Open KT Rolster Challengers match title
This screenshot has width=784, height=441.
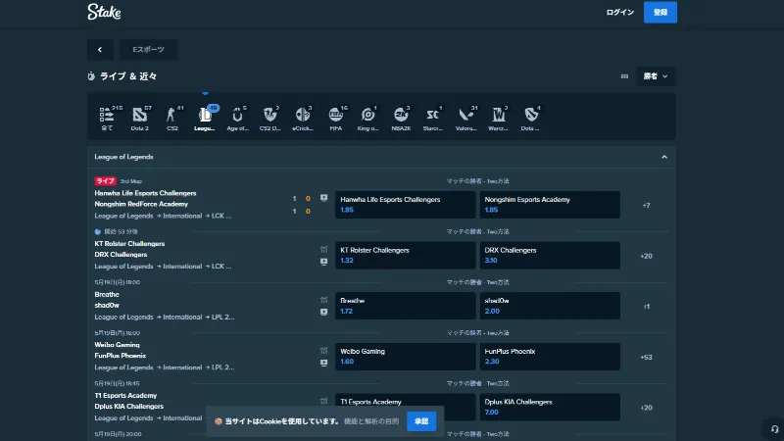(129, 243)
